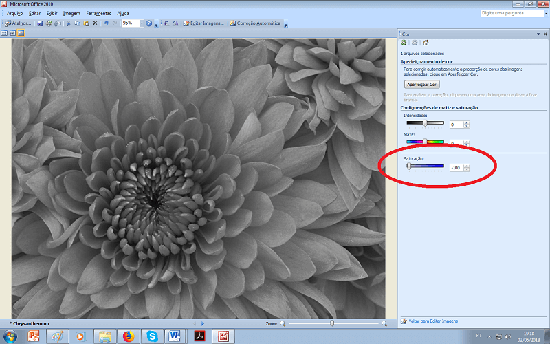Open Skype from the Windows taskbar
The image size is (550, 344).
[151, 336]
